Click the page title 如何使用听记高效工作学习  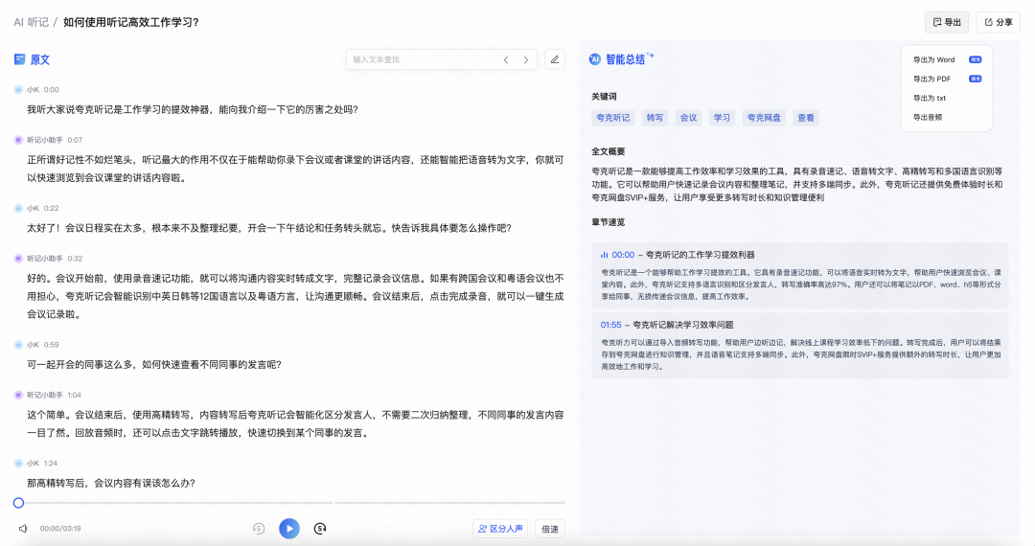[130, 22]
